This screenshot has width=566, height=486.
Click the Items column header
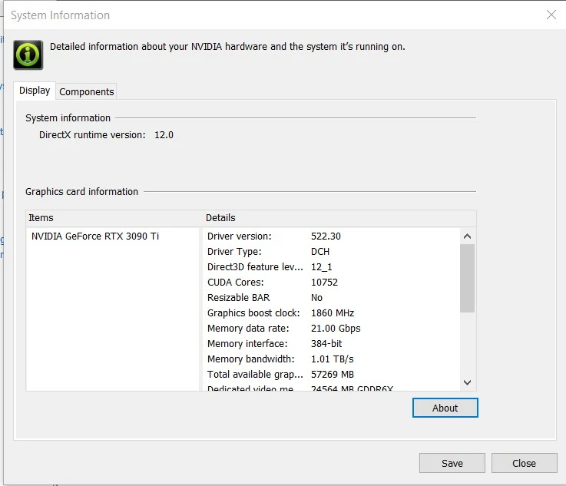click(114, 218)
